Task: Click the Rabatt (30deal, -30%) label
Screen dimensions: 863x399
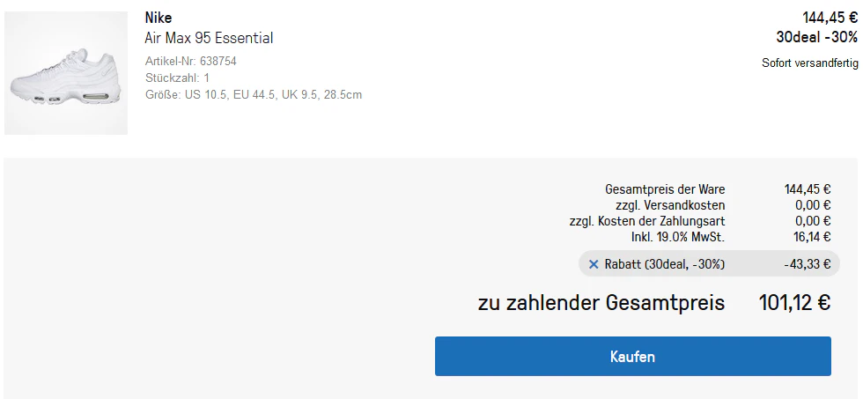Action: pyautogui.click(x=665, y=264)
